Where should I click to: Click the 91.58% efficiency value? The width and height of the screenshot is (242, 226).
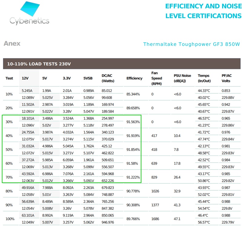tap(132, 163)
